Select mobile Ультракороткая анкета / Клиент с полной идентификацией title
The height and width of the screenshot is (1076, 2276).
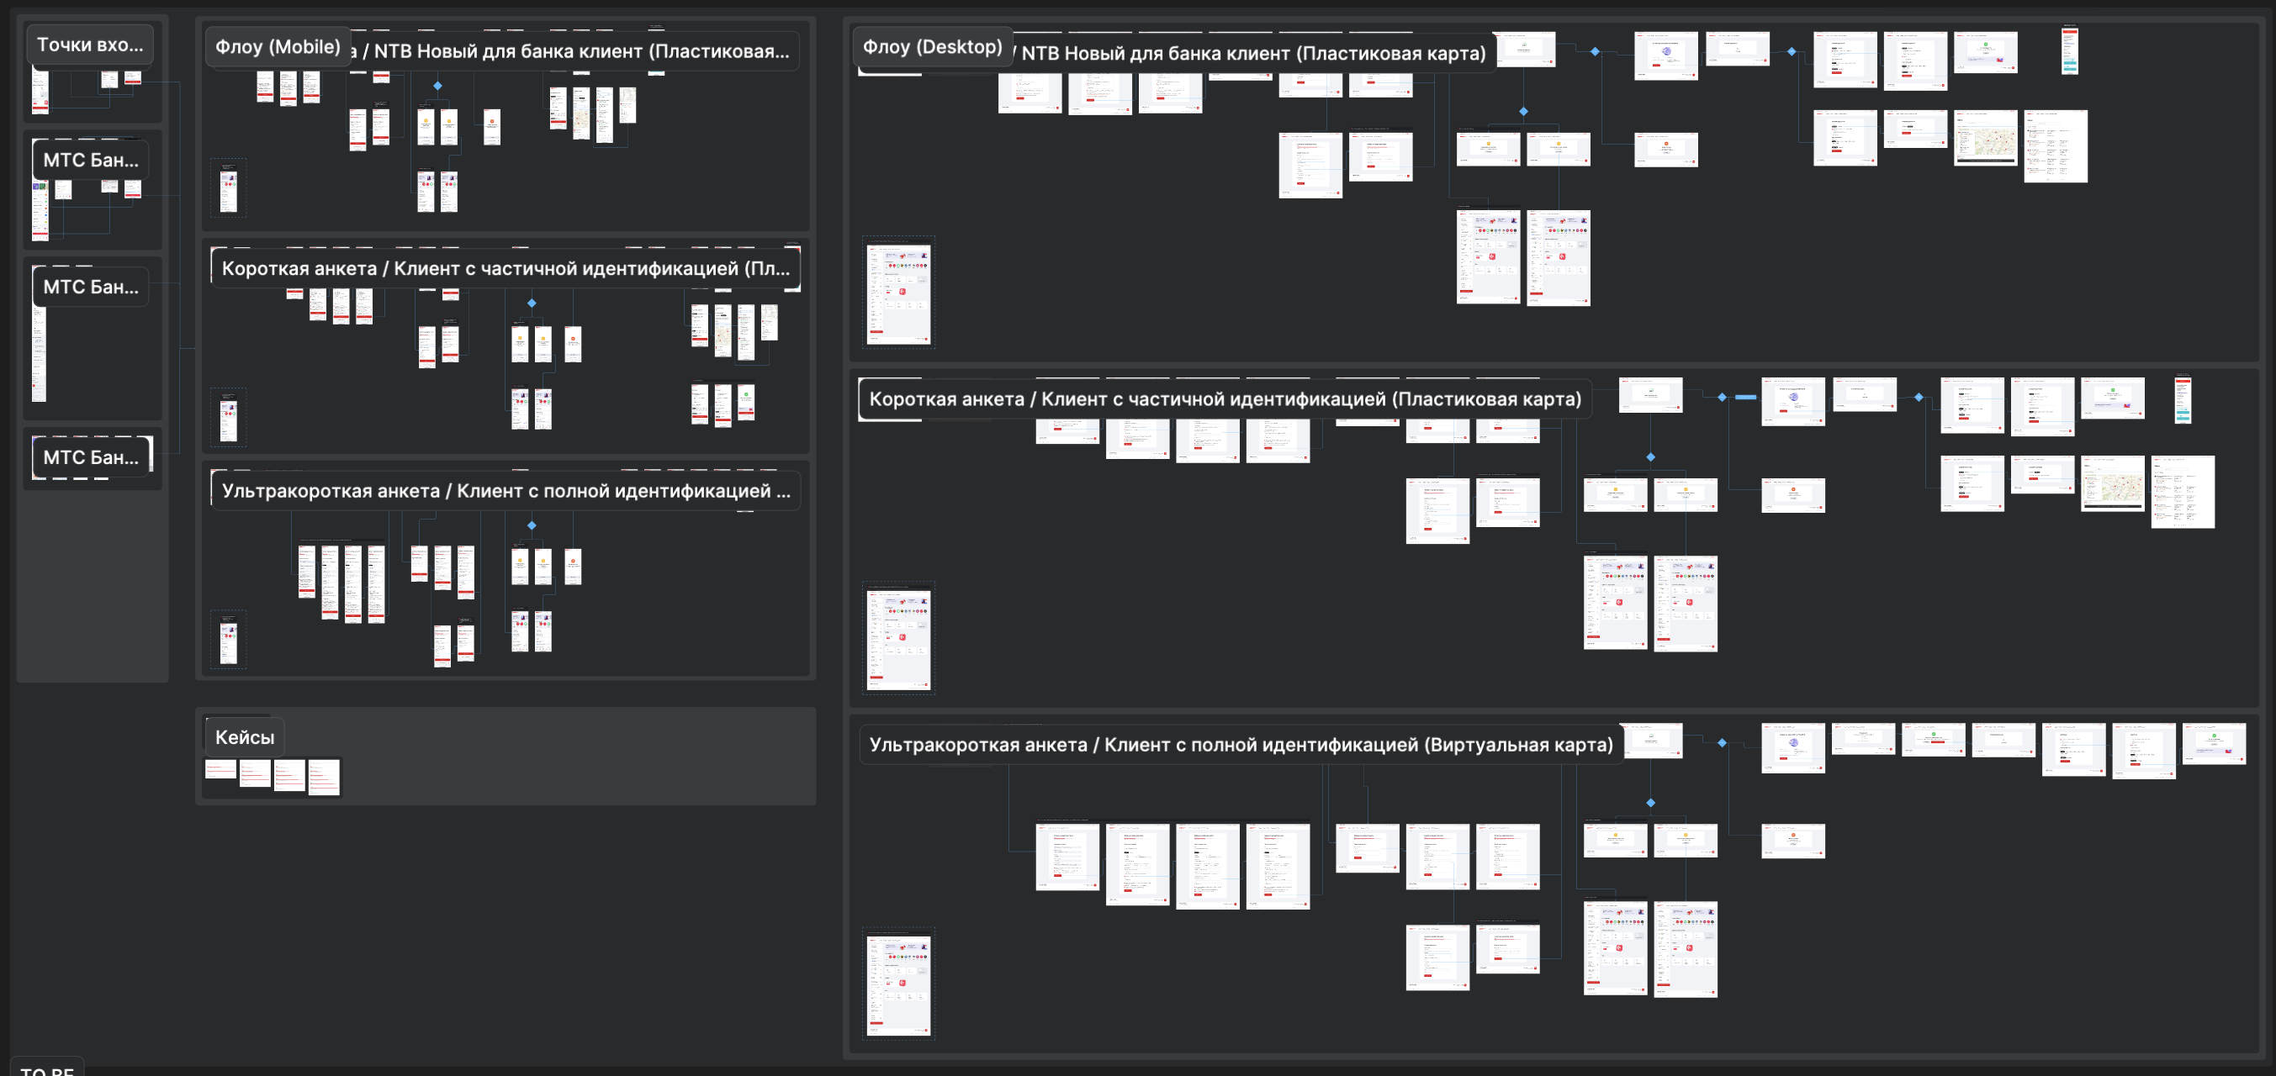click(x=505, y=491)
